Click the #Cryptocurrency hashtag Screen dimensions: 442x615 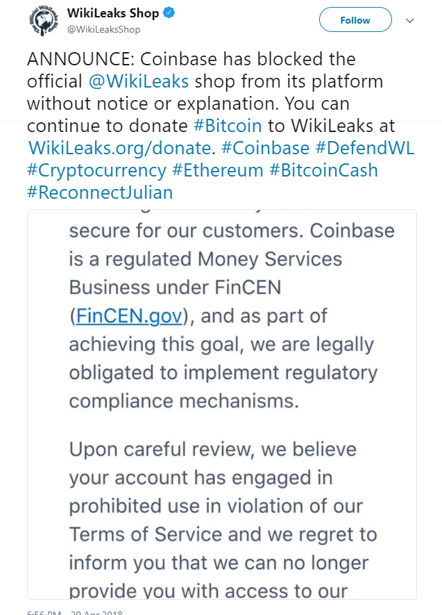(96, 170)
